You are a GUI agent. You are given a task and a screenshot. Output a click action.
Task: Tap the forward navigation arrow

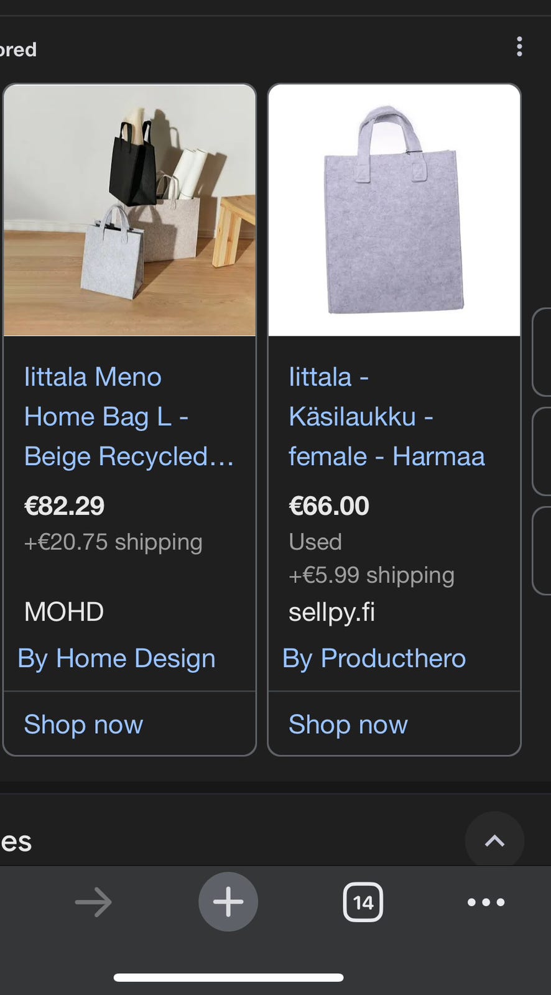click(93, 902)
